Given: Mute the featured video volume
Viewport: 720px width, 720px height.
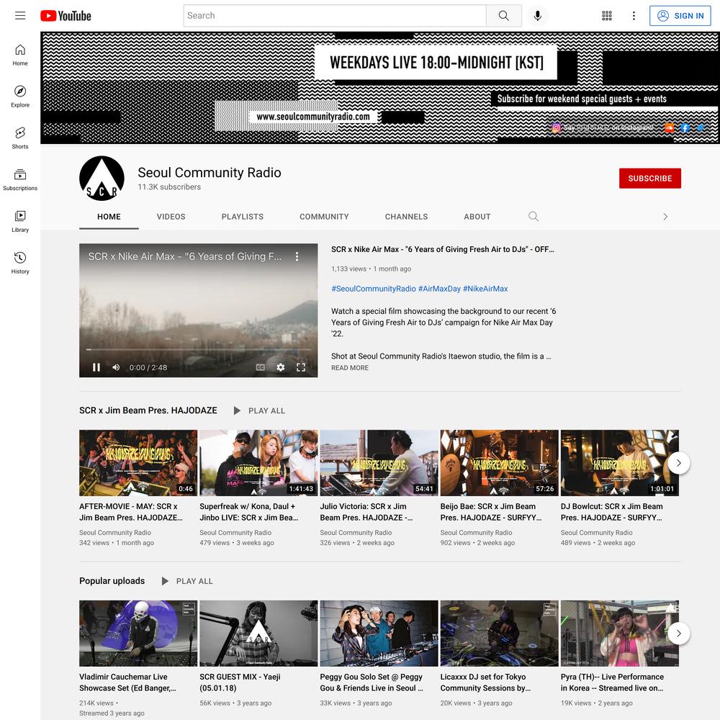Looking at the screenshot, I should pyautogui.click(x=116, y=367).
